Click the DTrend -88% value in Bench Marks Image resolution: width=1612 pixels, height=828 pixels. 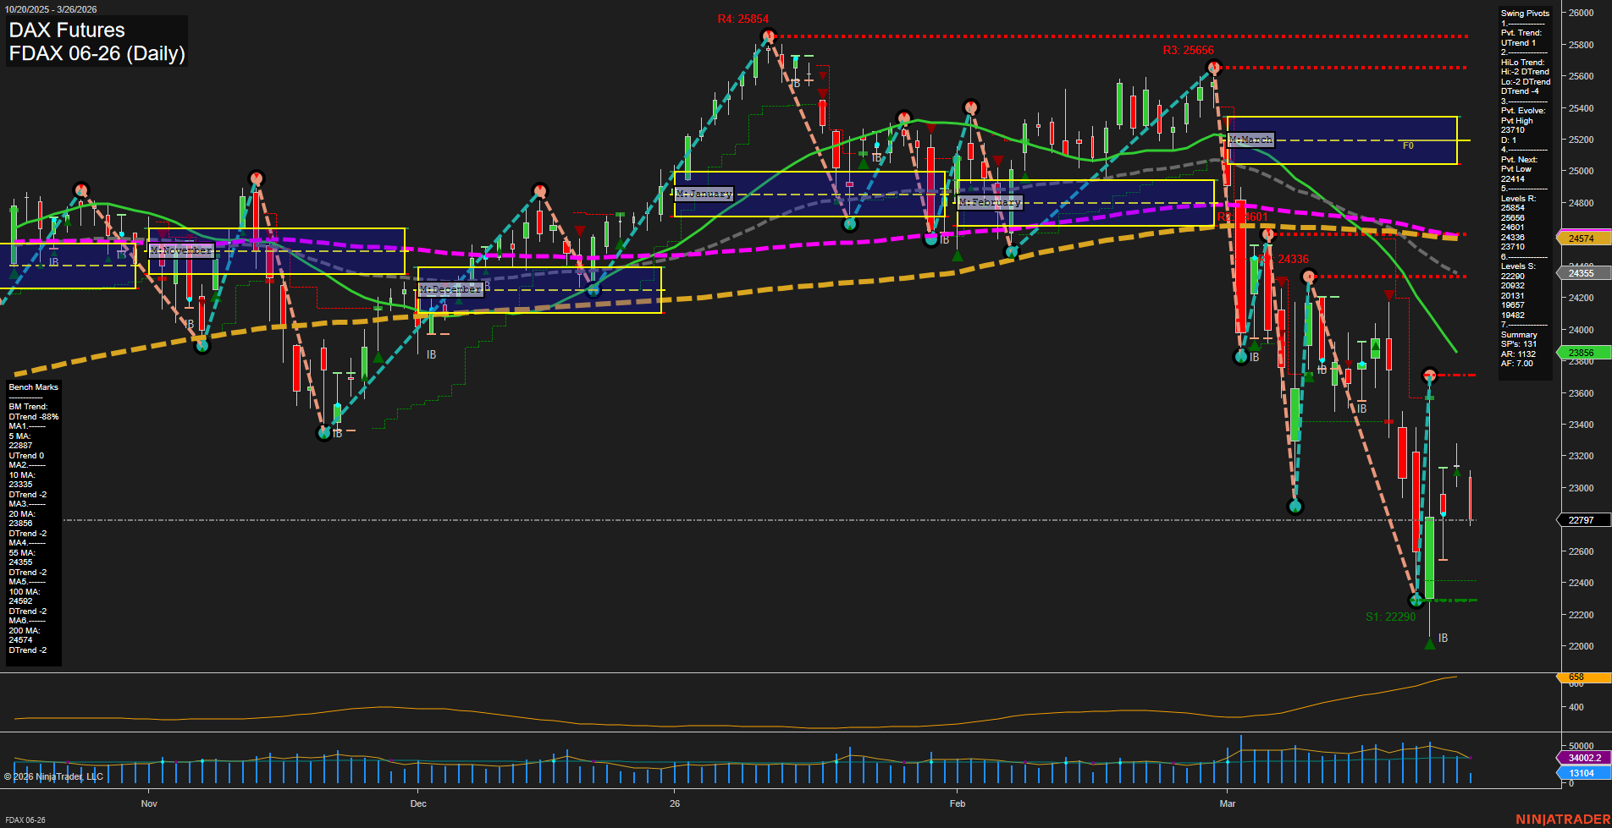coord(34,417)
